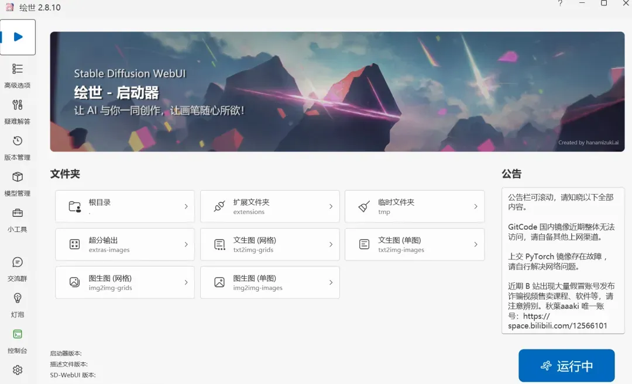Open the 临时文件夹 tmp label
The width and height of the screenshot is (632, 384).
click(384, 212)
